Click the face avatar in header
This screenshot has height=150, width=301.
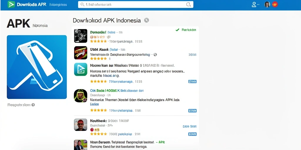[267, 4]
